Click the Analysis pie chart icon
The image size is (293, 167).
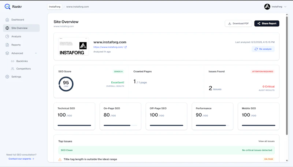click(x=7, y=36)
